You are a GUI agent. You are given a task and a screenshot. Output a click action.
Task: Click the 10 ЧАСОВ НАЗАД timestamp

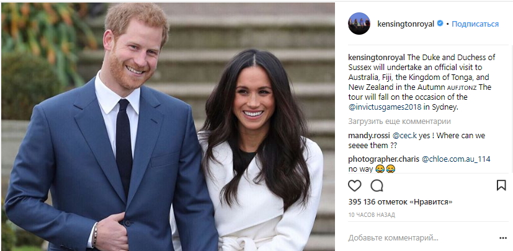[372, 214]
